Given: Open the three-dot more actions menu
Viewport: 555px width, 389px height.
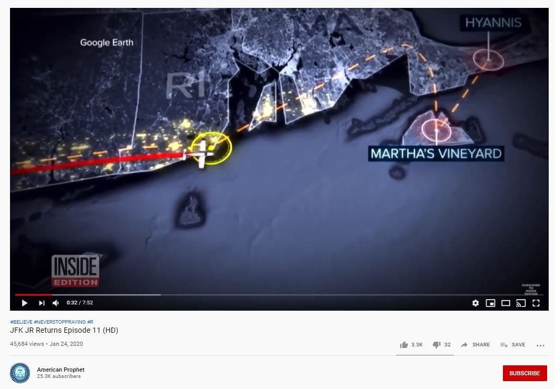Looking at the screenshot, I should [540, 345].
